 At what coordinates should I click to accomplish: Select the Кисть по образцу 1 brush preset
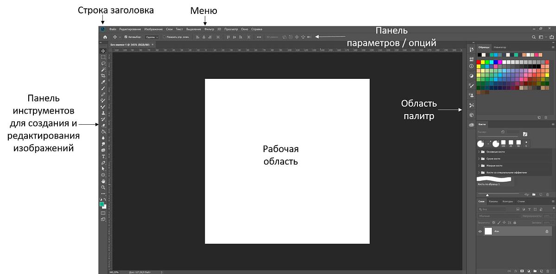coord(496,181)
